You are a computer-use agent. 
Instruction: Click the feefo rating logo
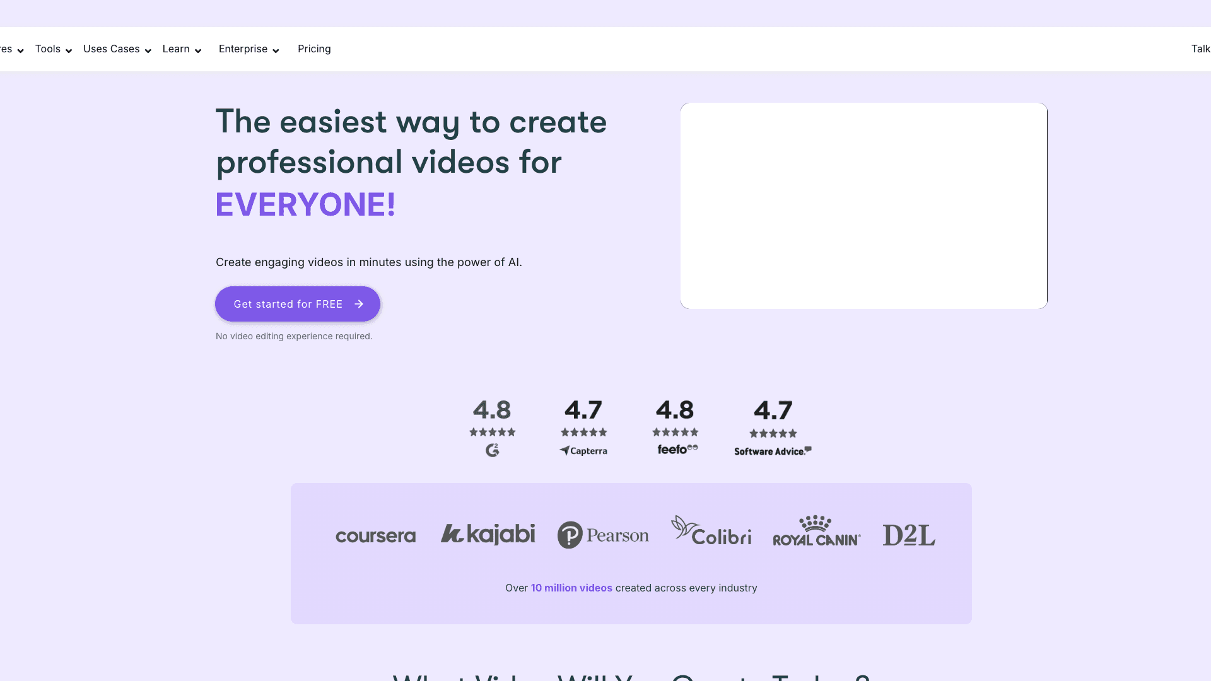[677, 450]
